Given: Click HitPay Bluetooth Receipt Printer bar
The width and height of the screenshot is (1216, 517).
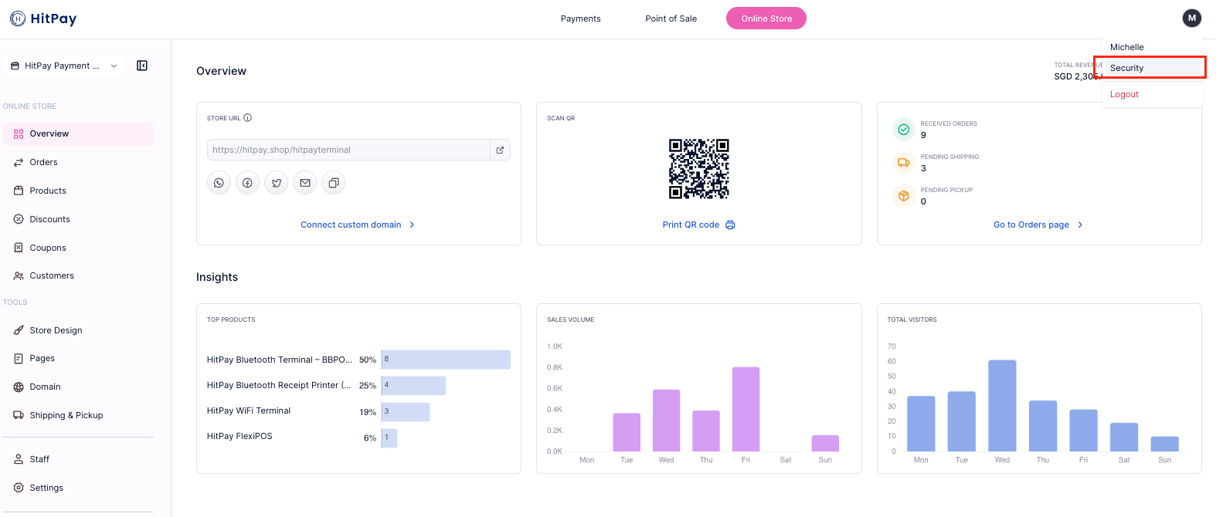Looking at the screenshot, I should (x=413, y=386).
